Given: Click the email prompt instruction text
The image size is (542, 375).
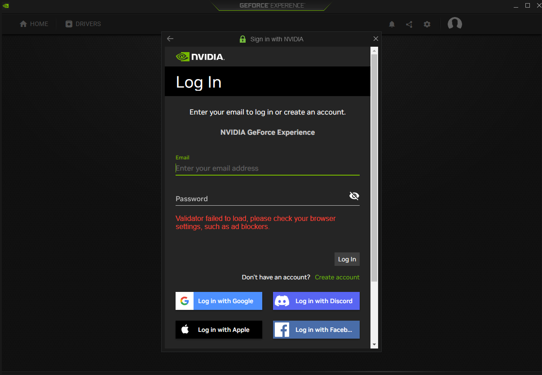Looking at the screenshot, I should [268, 112].
